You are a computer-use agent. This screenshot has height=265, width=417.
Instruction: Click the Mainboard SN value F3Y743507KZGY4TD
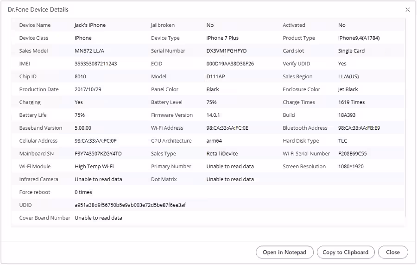point(98,153)
